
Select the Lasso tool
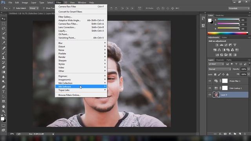[4, 29]
